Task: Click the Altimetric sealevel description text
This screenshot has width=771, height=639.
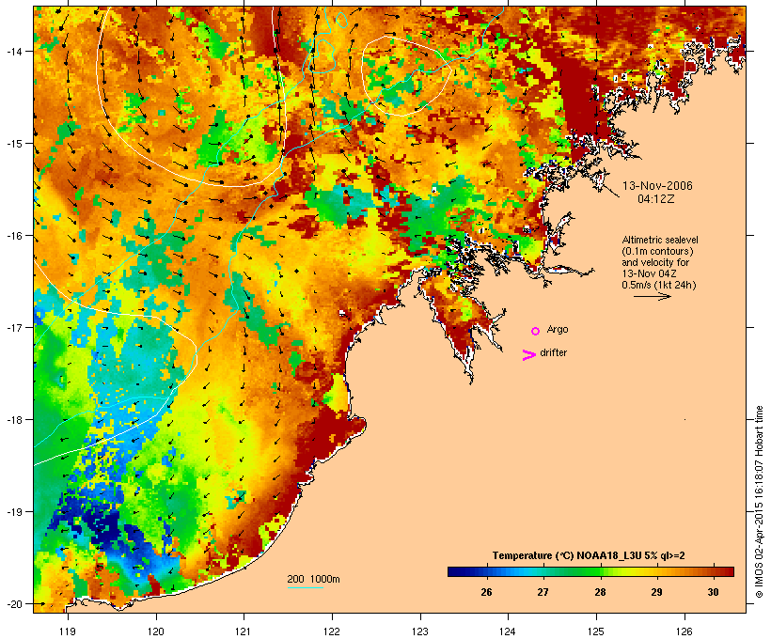Action: pos(659,262)
